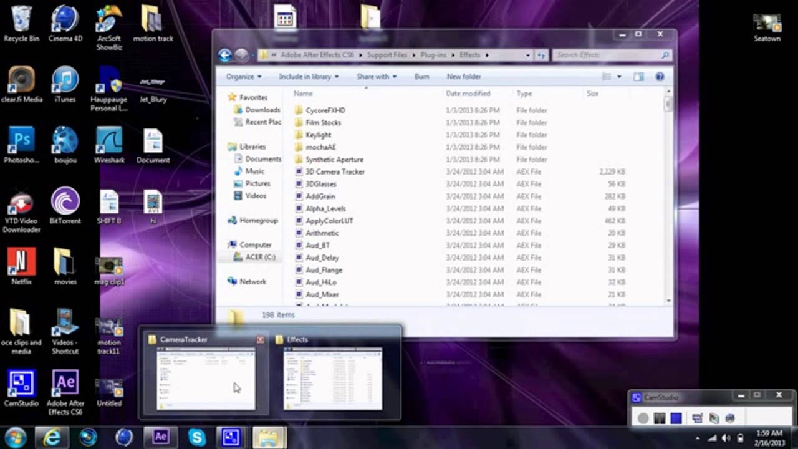Click New folder in Explorer toolbar
The width and height of the screenshot is (798, 449).
[x=464, y=77]
